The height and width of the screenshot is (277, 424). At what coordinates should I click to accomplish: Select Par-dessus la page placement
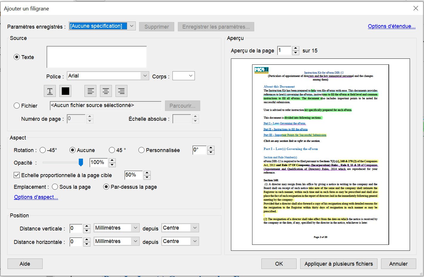[106, 187]
